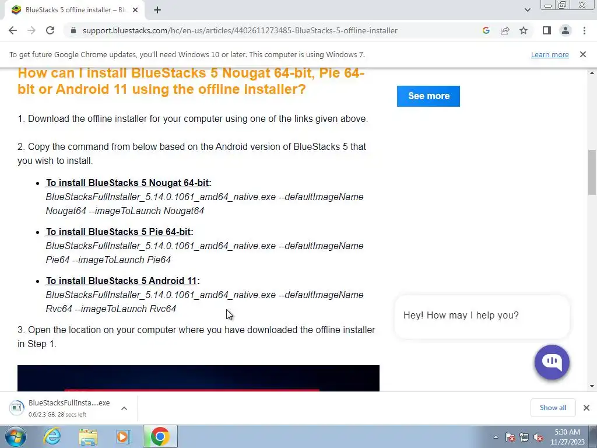Screen dimensions: 597x448
Task: Click the Nougat64 installer command text
Action: coord(205,204)
